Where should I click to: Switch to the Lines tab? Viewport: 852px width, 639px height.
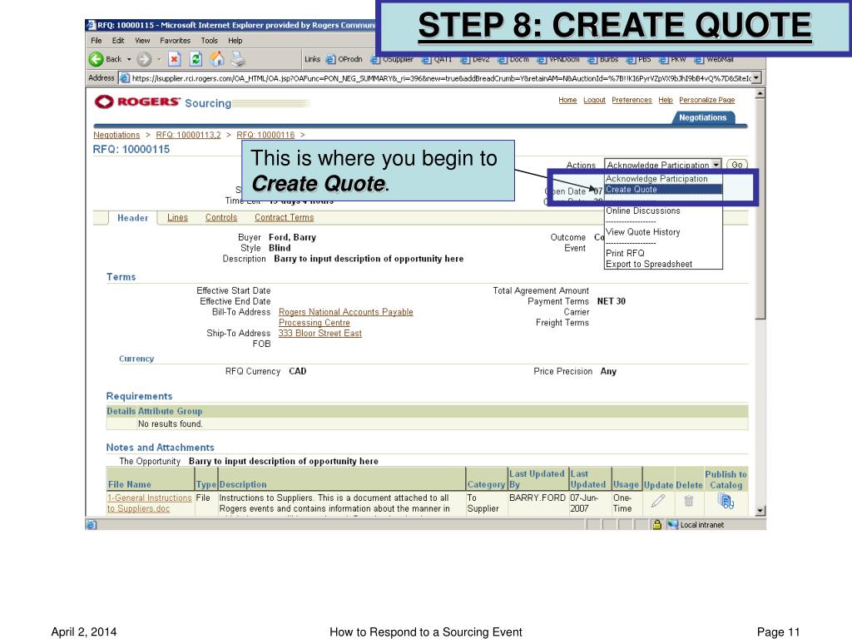click(x=177, y=217)
